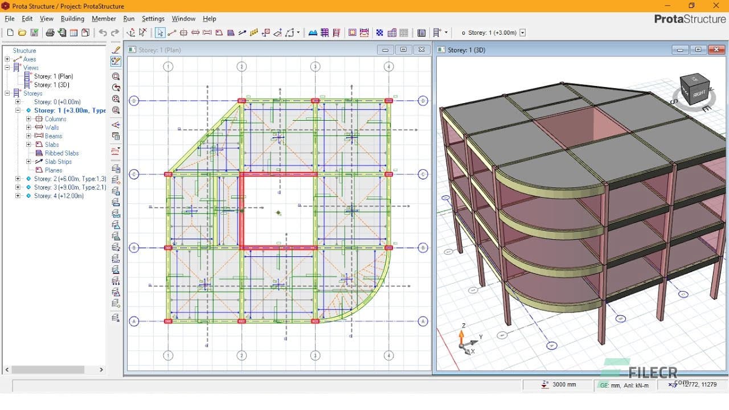Open the Storey: 1 (+3.00m) dropdown

point(522,32)
